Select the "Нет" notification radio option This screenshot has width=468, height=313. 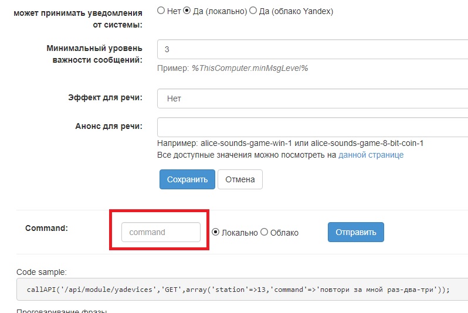coord(161,11)
